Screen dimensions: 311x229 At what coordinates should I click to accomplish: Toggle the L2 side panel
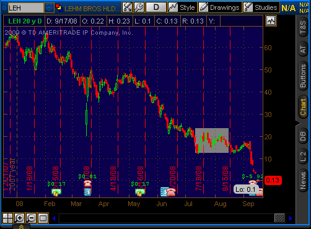pyautogui.click(x=303, y=157)
